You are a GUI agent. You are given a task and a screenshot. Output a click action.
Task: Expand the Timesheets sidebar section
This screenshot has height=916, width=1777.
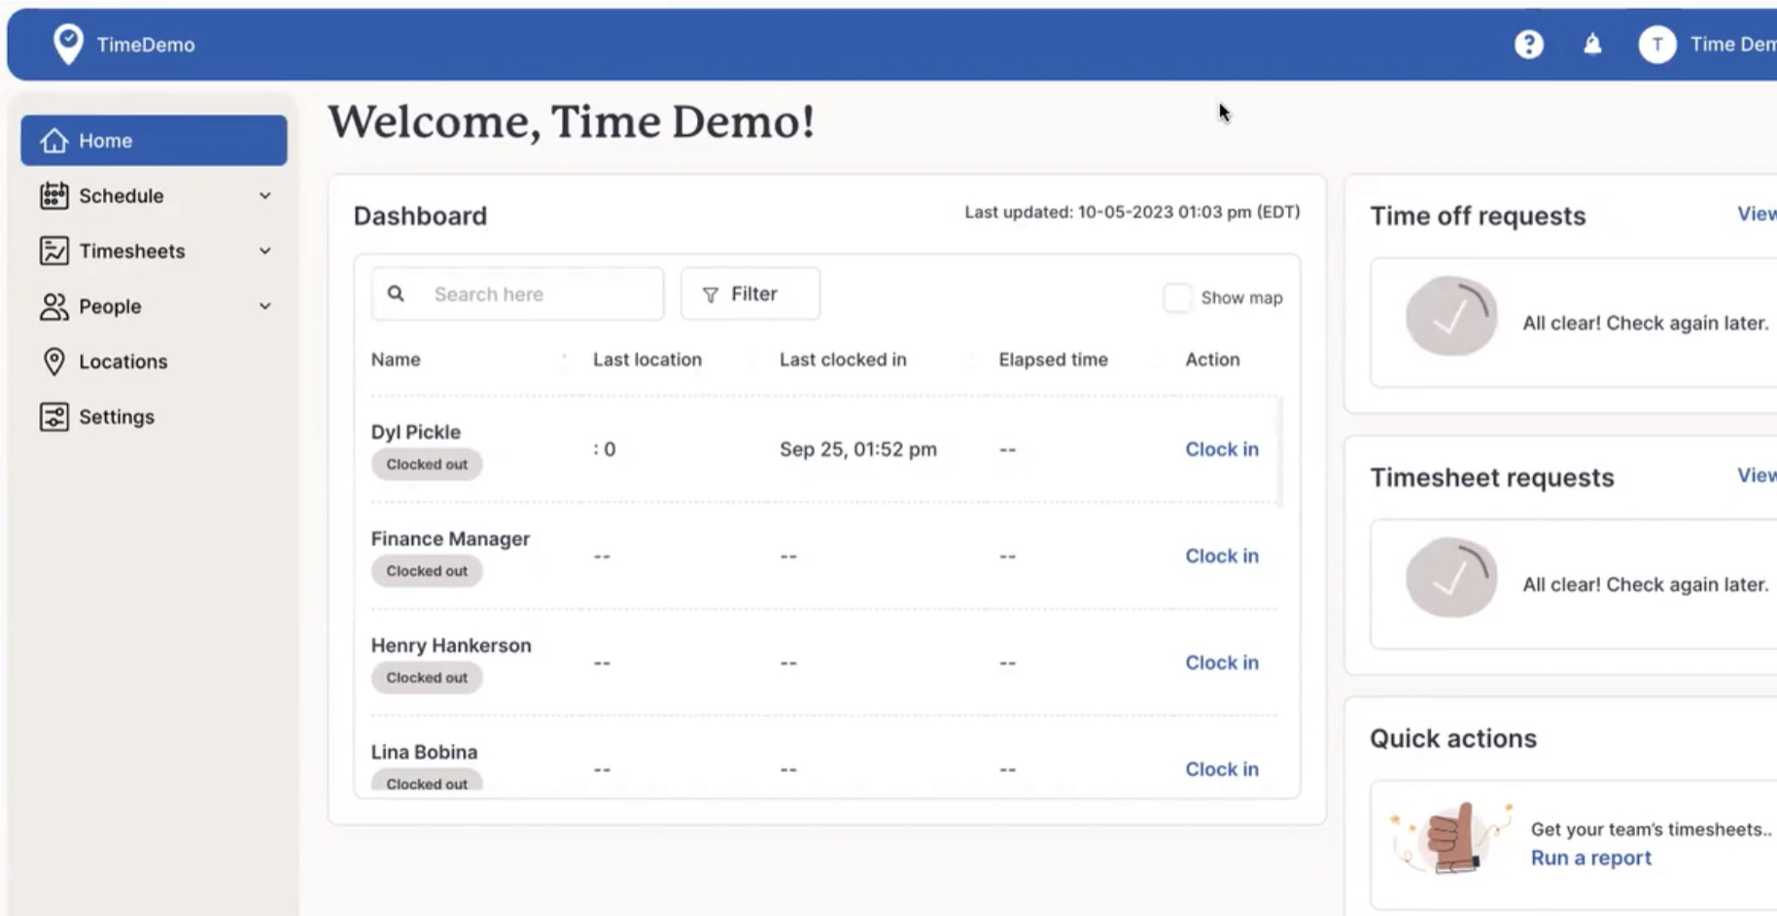264,251
